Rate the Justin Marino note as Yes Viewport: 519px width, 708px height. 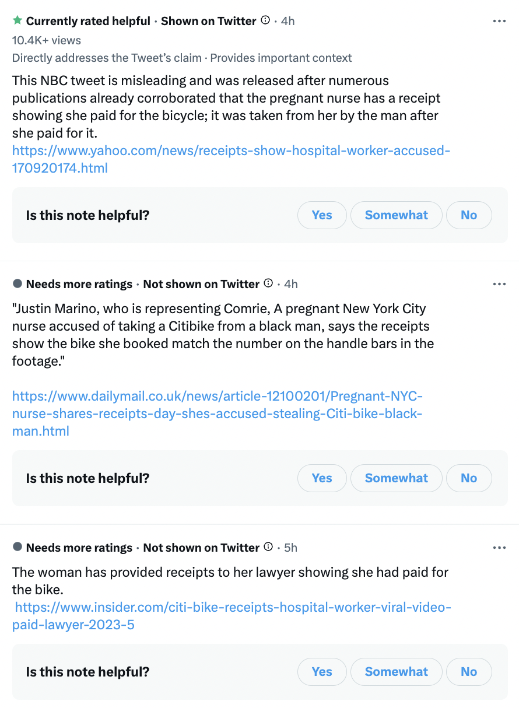pyautogui.click(x=322, y=478)
